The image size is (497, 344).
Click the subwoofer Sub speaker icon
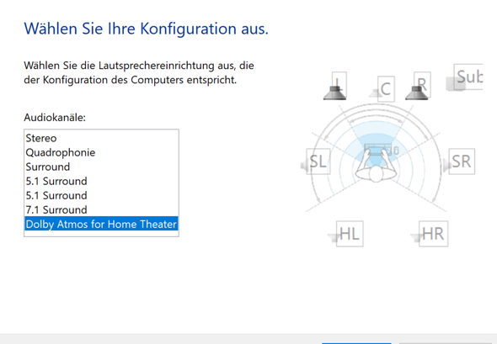click(464, 77)
